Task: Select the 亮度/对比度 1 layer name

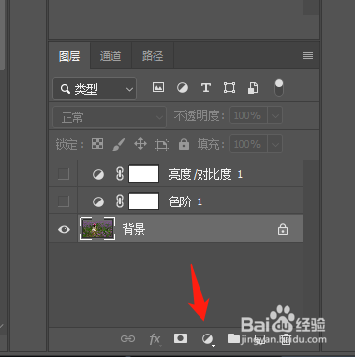Action: coord(205,175)
